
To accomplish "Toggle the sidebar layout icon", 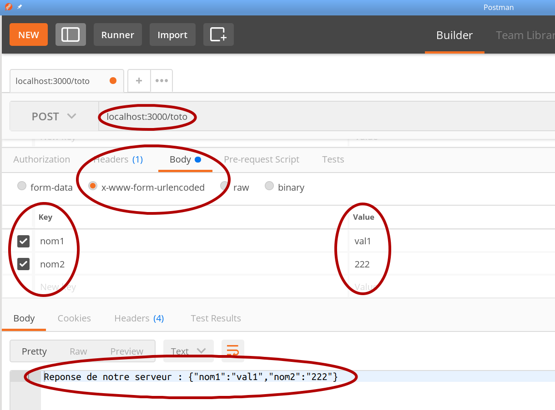I will coord(71,35).
